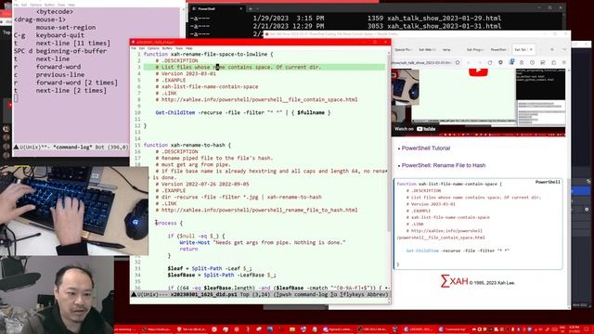
Task: Open the Options menu in the Emacs ps1 window
Action: click(153, 48)
